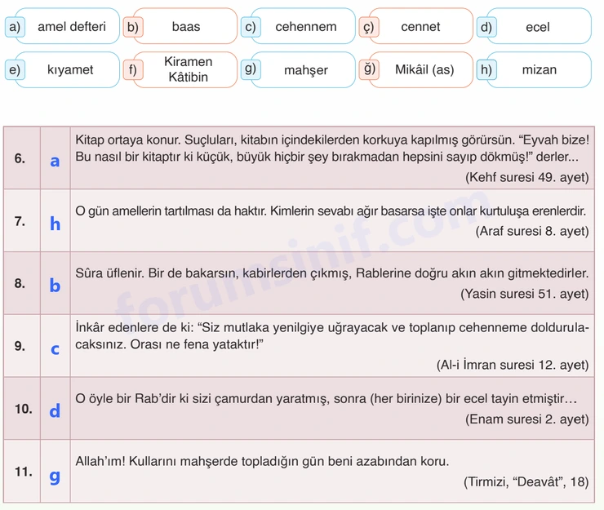This screenshot has width=604, height=510.
Task: Select the 'Mikâil (as)' option box
Action: click(x=421, y=69)
